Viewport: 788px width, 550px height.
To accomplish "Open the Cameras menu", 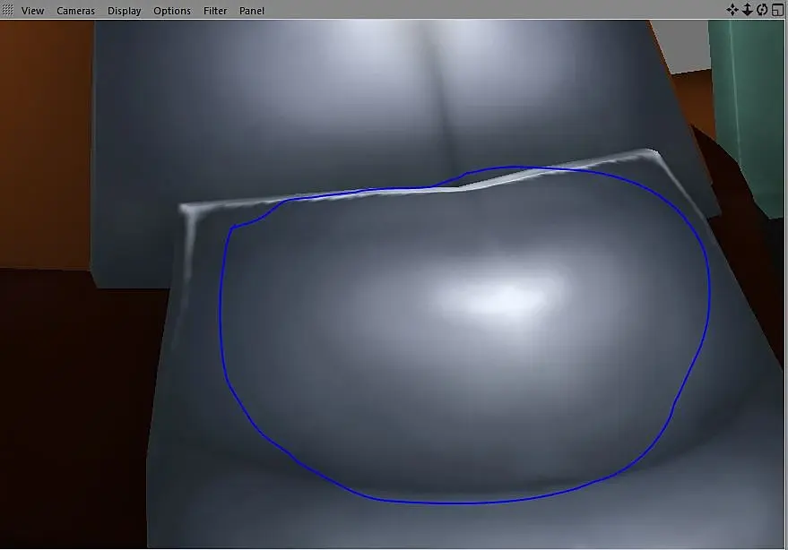I will tap(75, 11).
